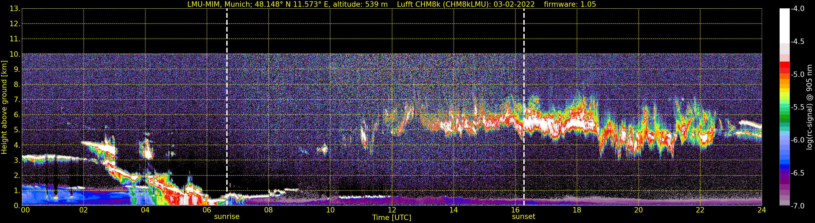Click colorbar tick label '-6.0'
This screenshot has height=223, width=815.
tap(797, 140)
